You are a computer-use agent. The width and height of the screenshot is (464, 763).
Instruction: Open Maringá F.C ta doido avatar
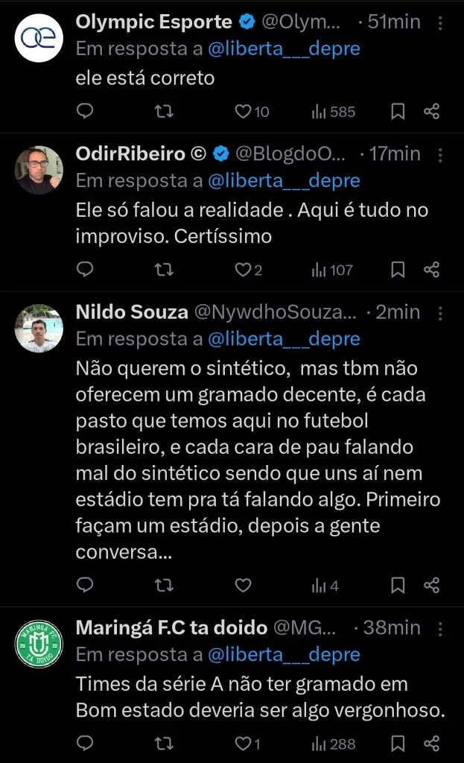[39, 645]
